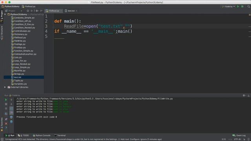Close the test.txt editor tab
The image size is (251, 141).
(x=76, y=11)
